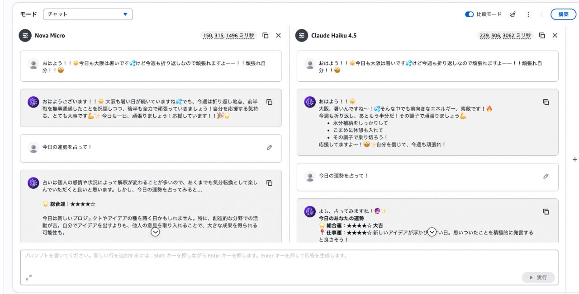This screenshot has width=579, height=294.
Task: Close the Nova Micro panel
Action: (x=278, y=35)
